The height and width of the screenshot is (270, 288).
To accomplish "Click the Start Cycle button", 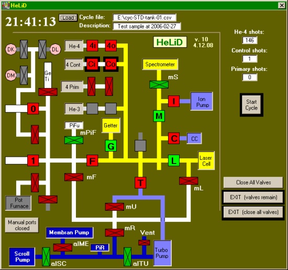I will (251, 105).
